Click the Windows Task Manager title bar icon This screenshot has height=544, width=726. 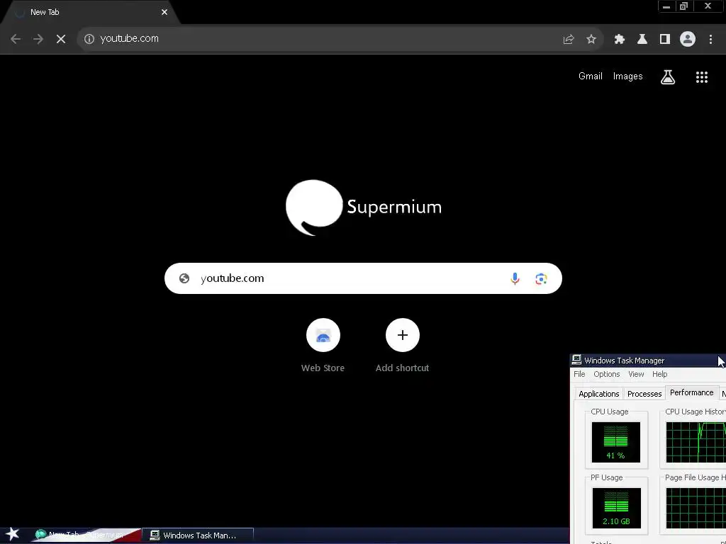576,360
